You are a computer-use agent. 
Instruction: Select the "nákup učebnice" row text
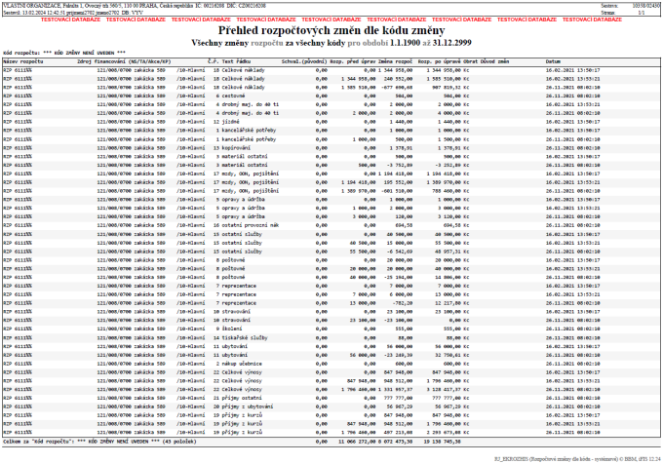click(x=242, y=364)
